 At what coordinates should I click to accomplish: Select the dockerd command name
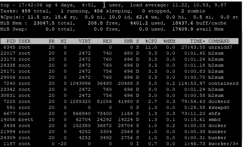pos(219,101)
